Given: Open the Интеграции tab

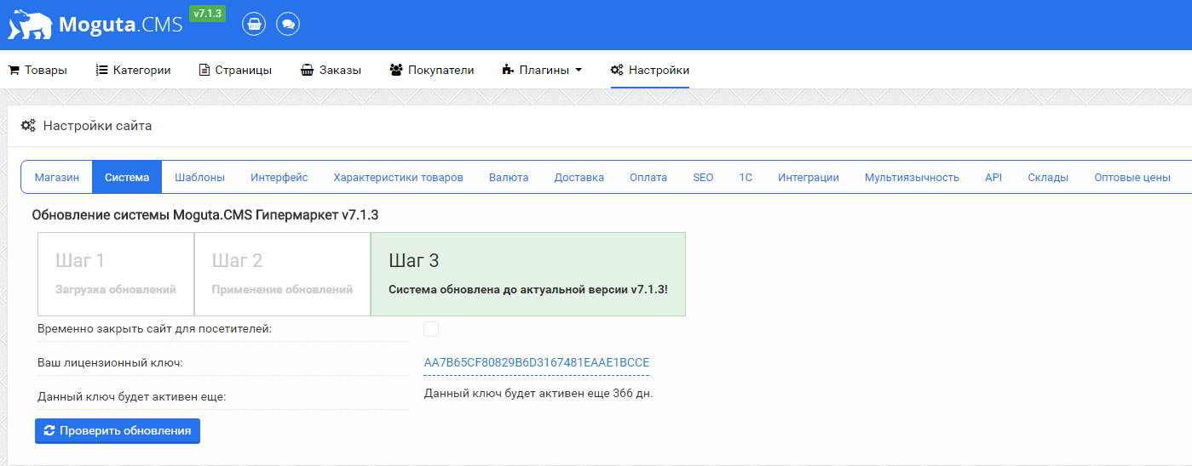Looking at the screenshot, I should [809, 177].
